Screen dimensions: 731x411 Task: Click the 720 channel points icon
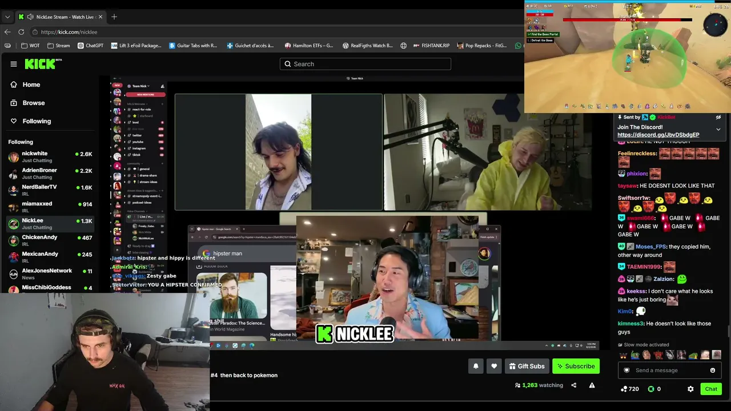pos(624,389)
